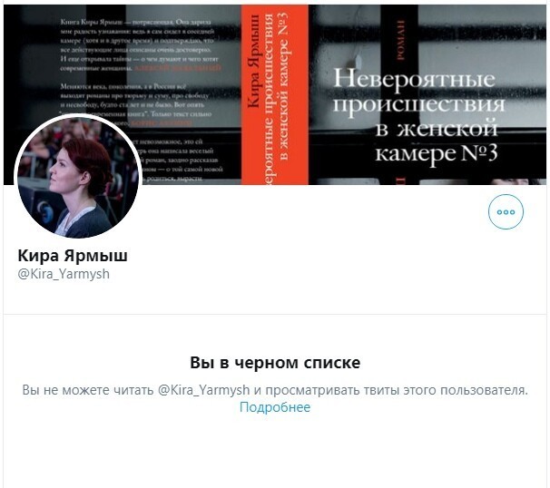
Task: Click the first blurb paragraph on the banner
Action: 141,44
